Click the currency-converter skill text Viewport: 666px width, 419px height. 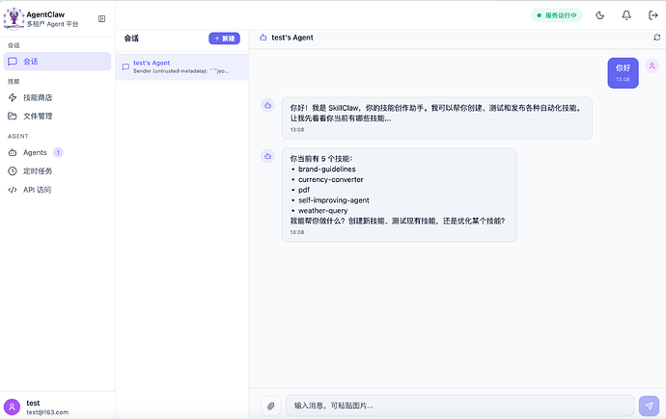pos(330,179)
